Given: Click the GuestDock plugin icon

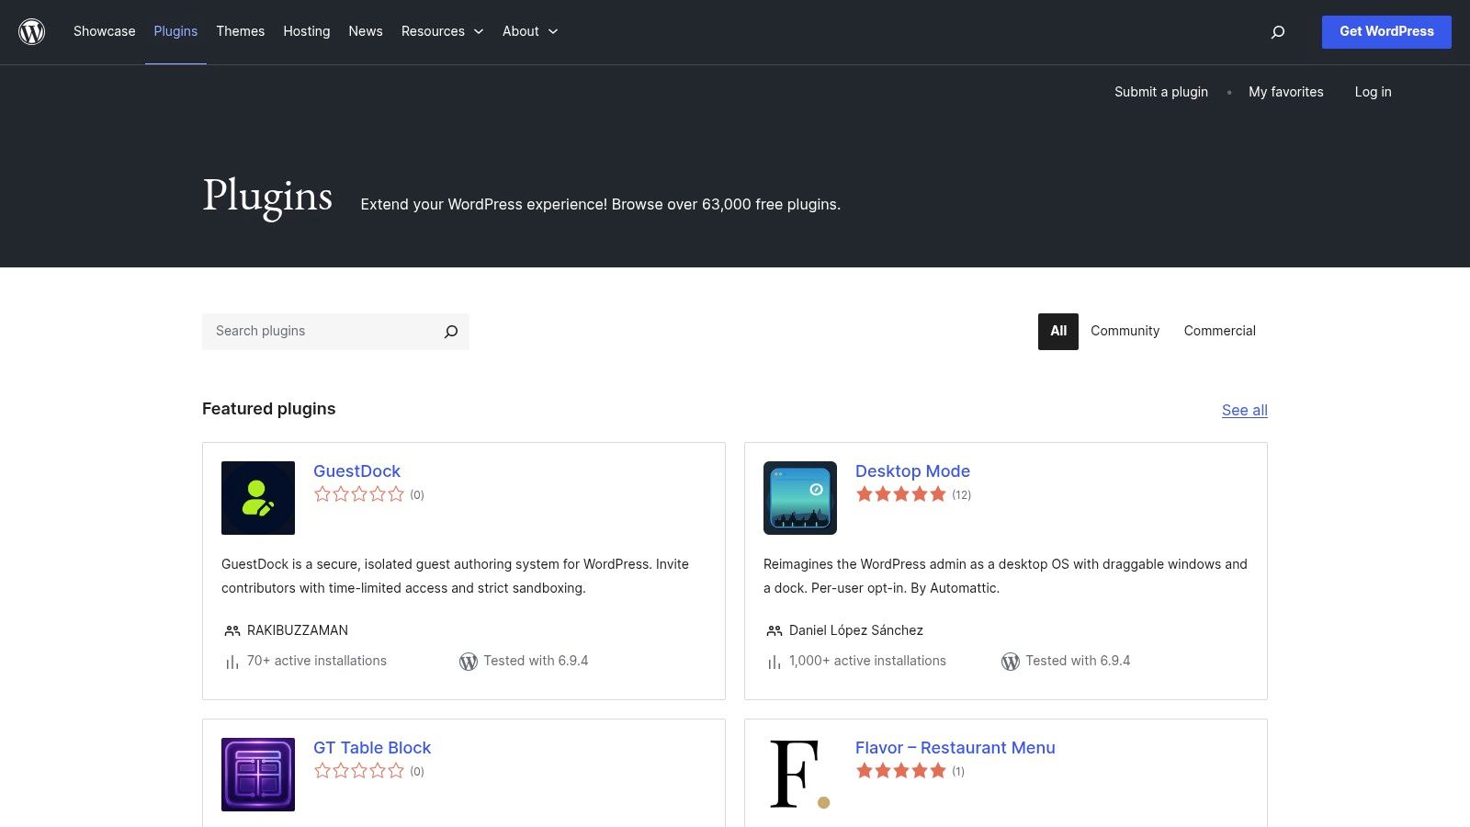Looking at the screenshot, I should (x=258, y=498).
